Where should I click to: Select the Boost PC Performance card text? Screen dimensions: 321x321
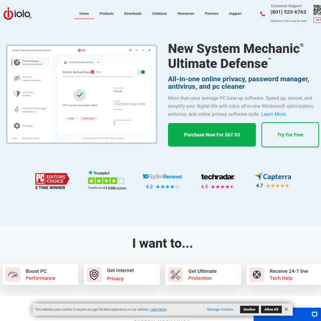(x=40, y=275)
